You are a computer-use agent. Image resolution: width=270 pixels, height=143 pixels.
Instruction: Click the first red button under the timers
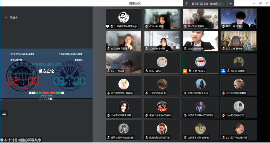(x=46, y=93)
